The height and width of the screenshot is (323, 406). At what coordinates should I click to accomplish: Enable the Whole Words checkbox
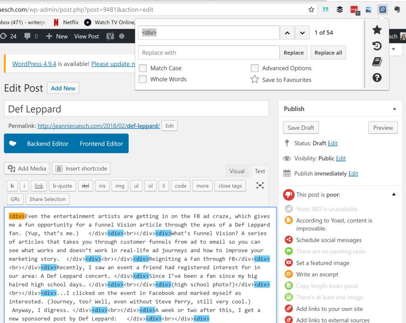[143, 79]
